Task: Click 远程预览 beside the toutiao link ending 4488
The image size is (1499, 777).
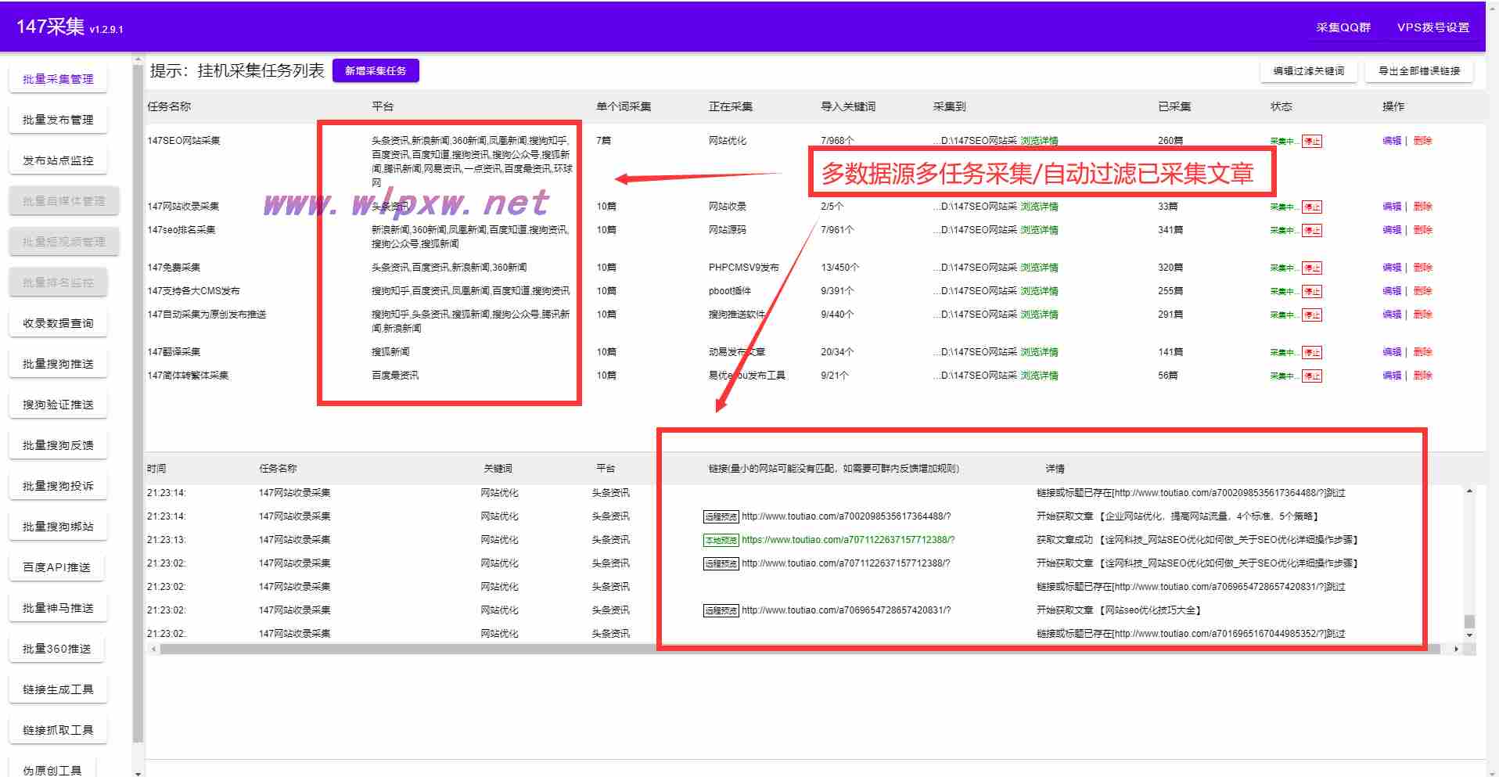Action: [x=721, y=516]
